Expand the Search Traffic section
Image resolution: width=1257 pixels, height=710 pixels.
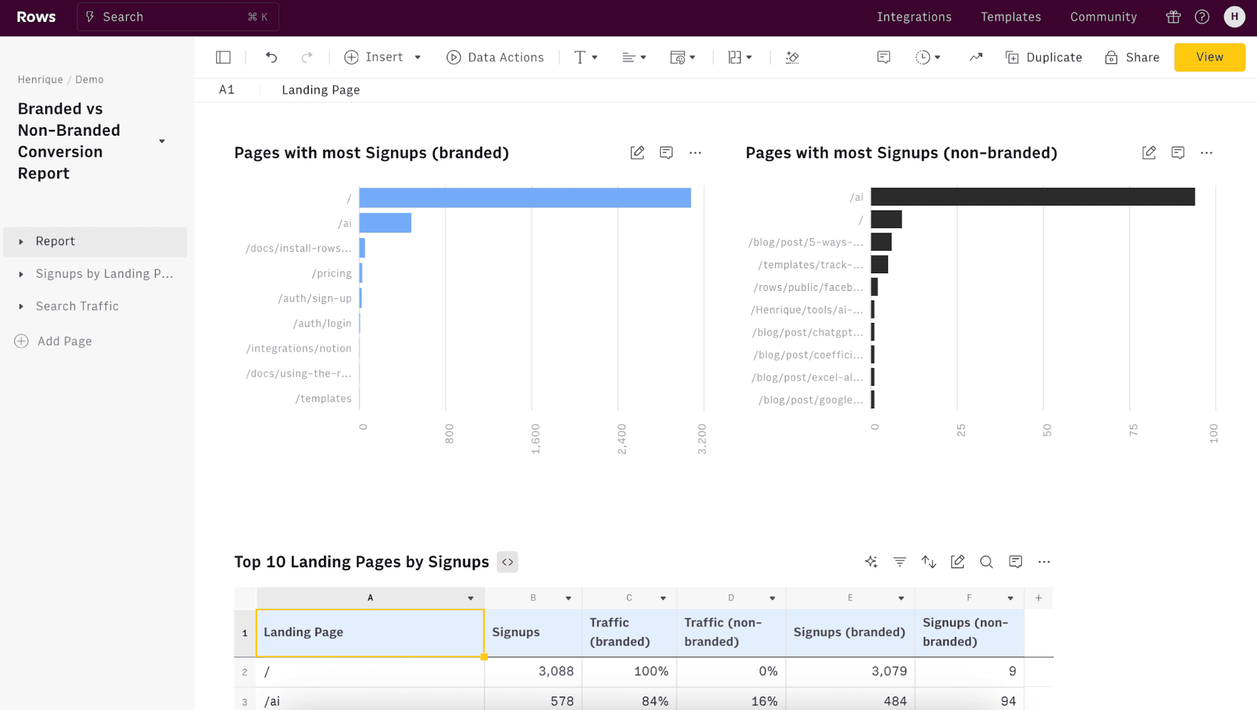point(21,306)
